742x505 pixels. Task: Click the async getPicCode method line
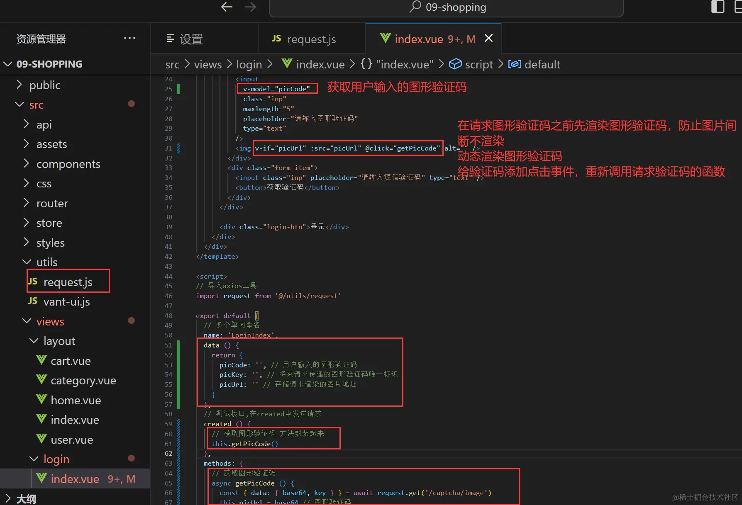point(253,483)
